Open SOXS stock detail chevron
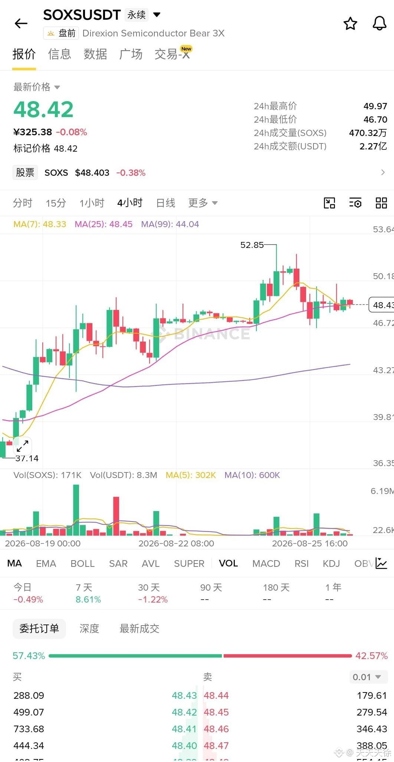394x762 pixels. (383, 172)
